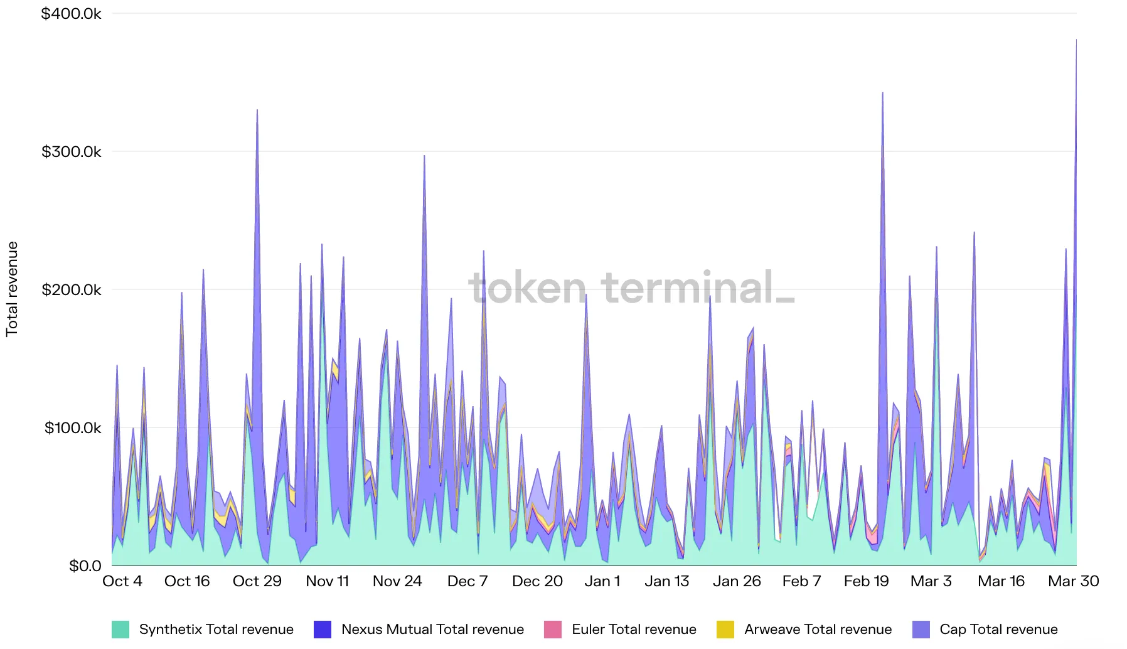Click the Mar 30 x-axis date label
The width and height of the screenshot is (1127, 649).
(x=1073, y=581)
